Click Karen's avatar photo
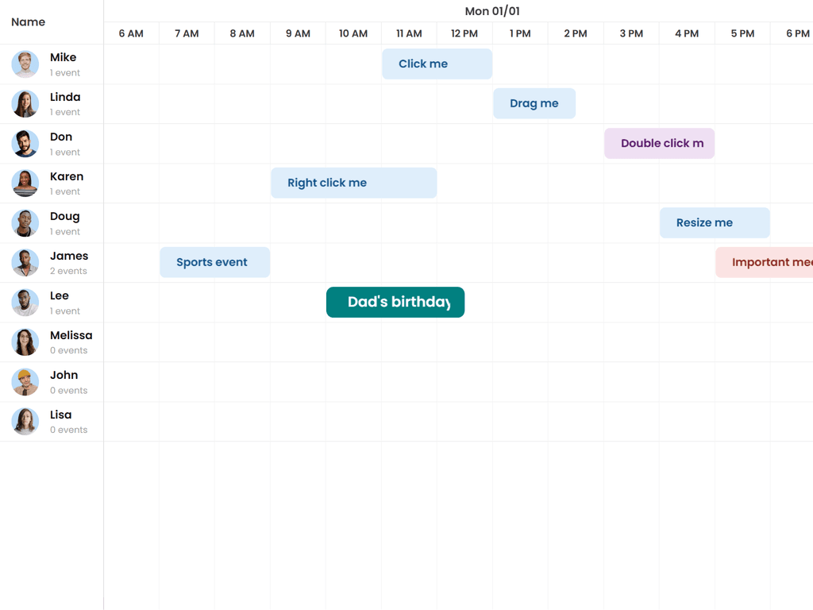 coord(25,183)
